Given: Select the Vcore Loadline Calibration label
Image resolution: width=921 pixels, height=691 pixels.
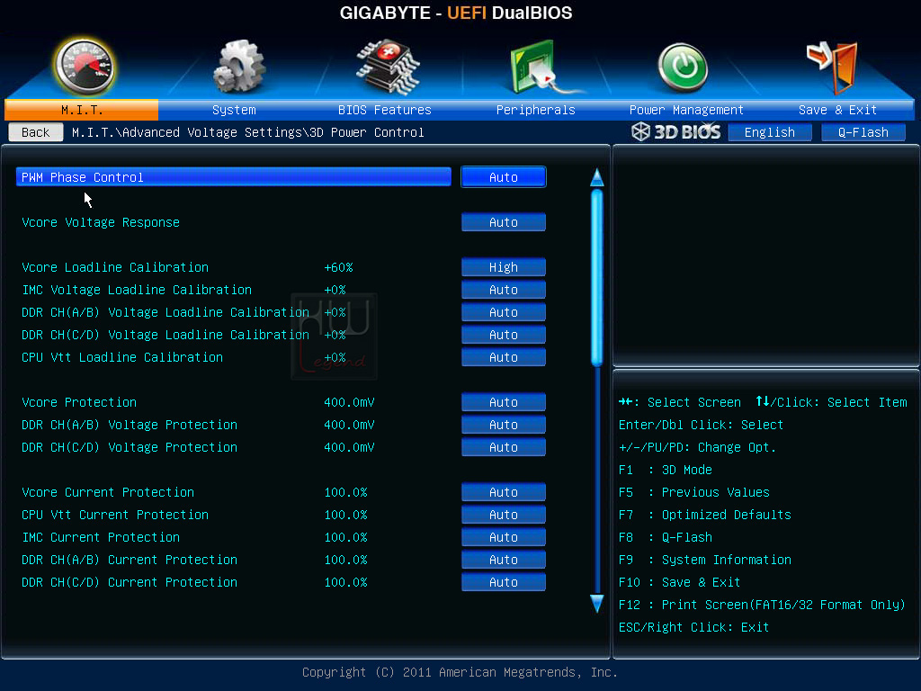Looking at the screenshot, I should (x=115, y=267).
